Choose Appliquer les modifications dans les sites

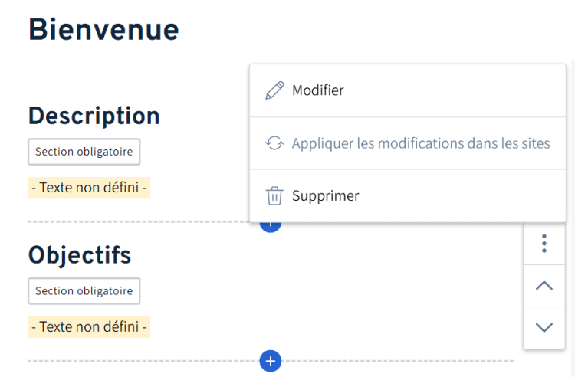click(x=421, y=143)
